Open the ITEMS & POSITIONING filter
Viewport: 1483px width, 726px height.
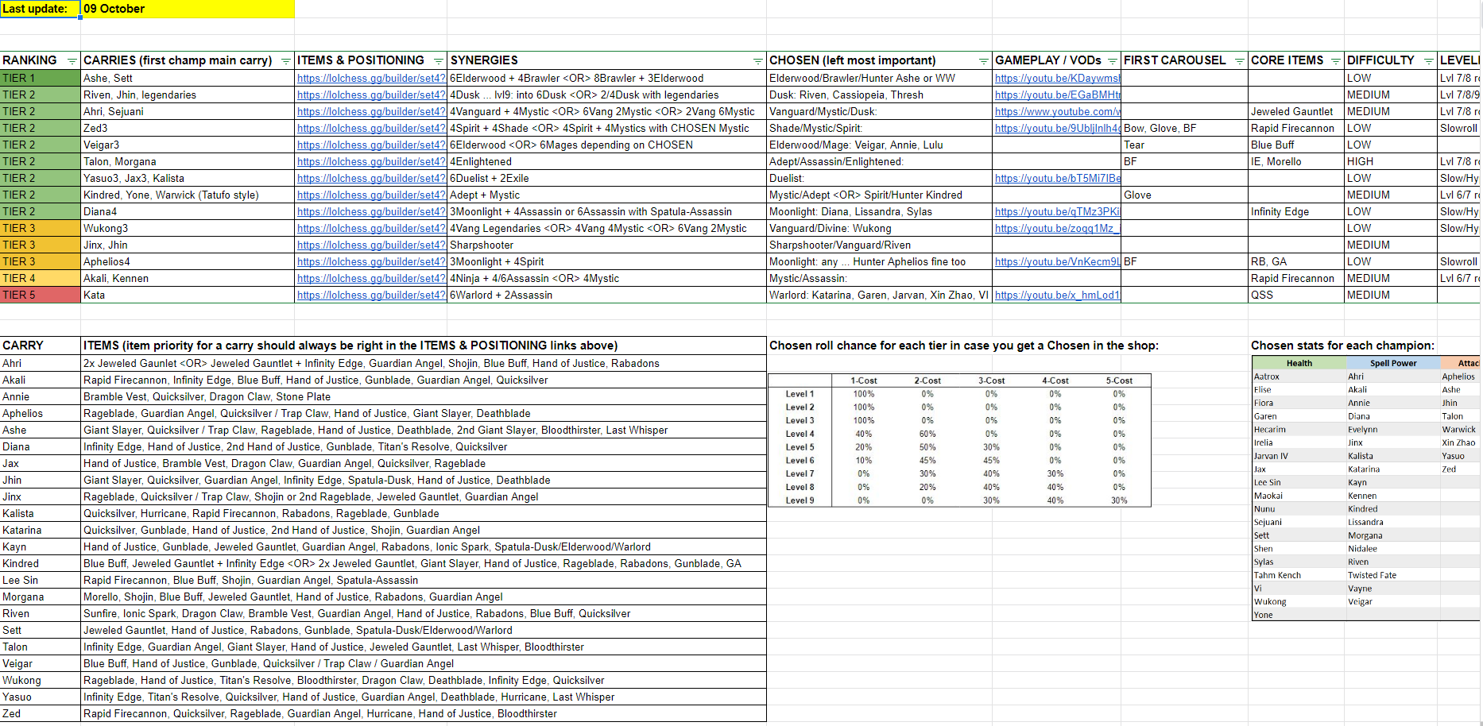[x=439, y=61]
